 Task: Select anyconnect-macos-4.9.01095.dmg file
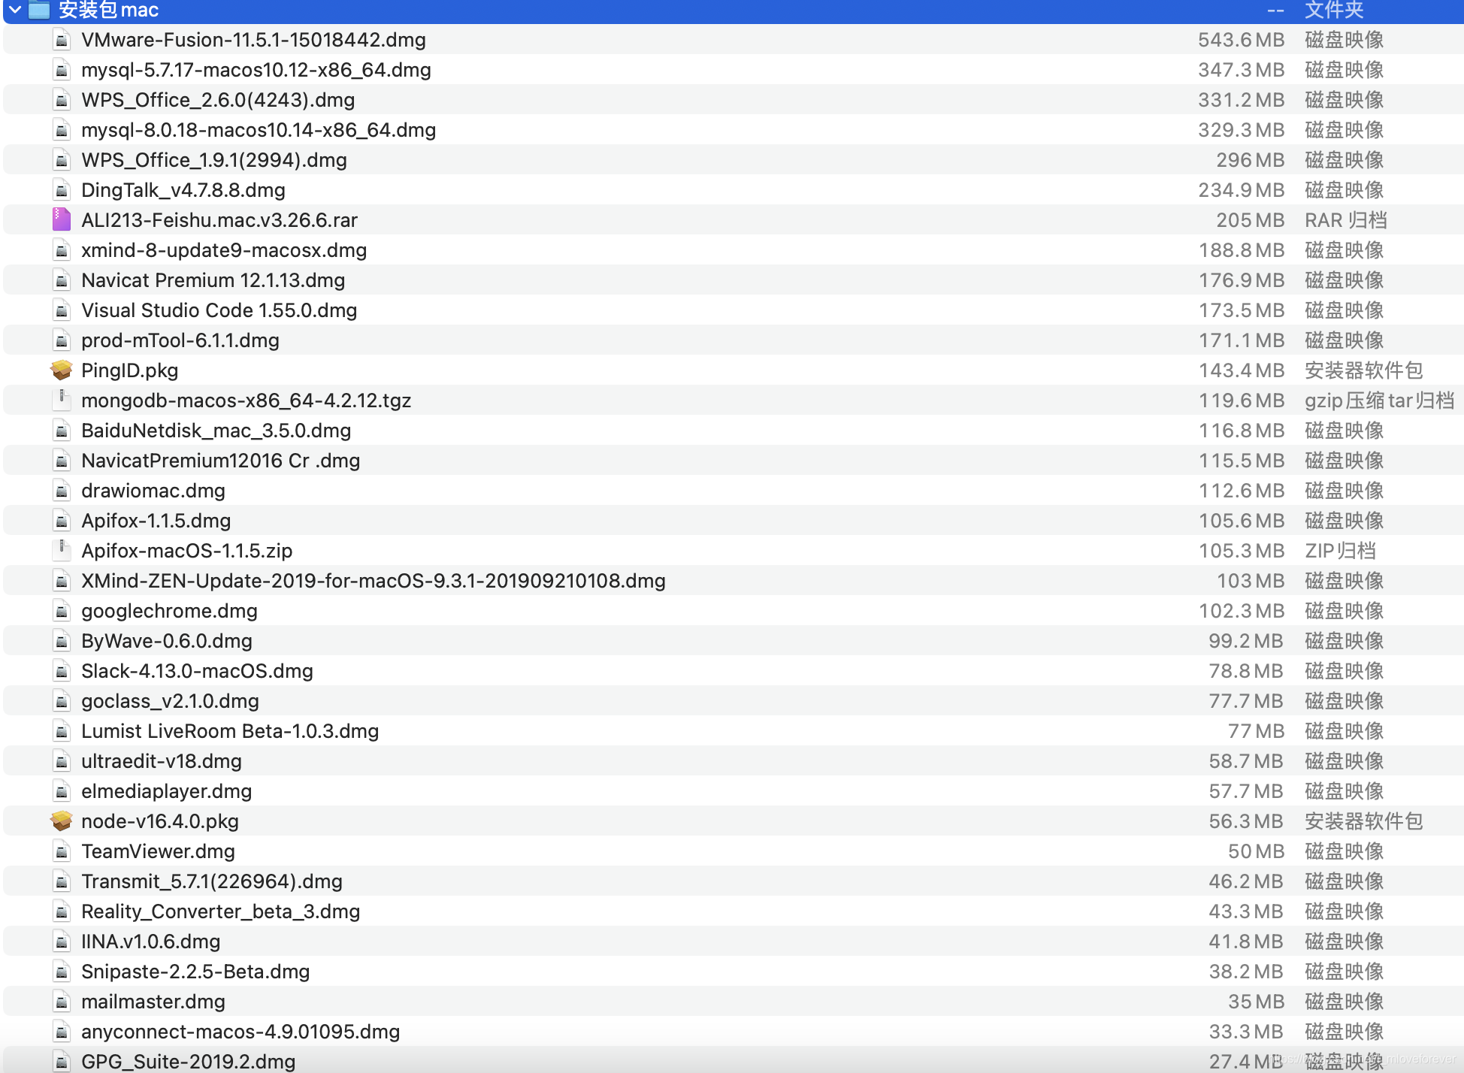(240, 1032)
